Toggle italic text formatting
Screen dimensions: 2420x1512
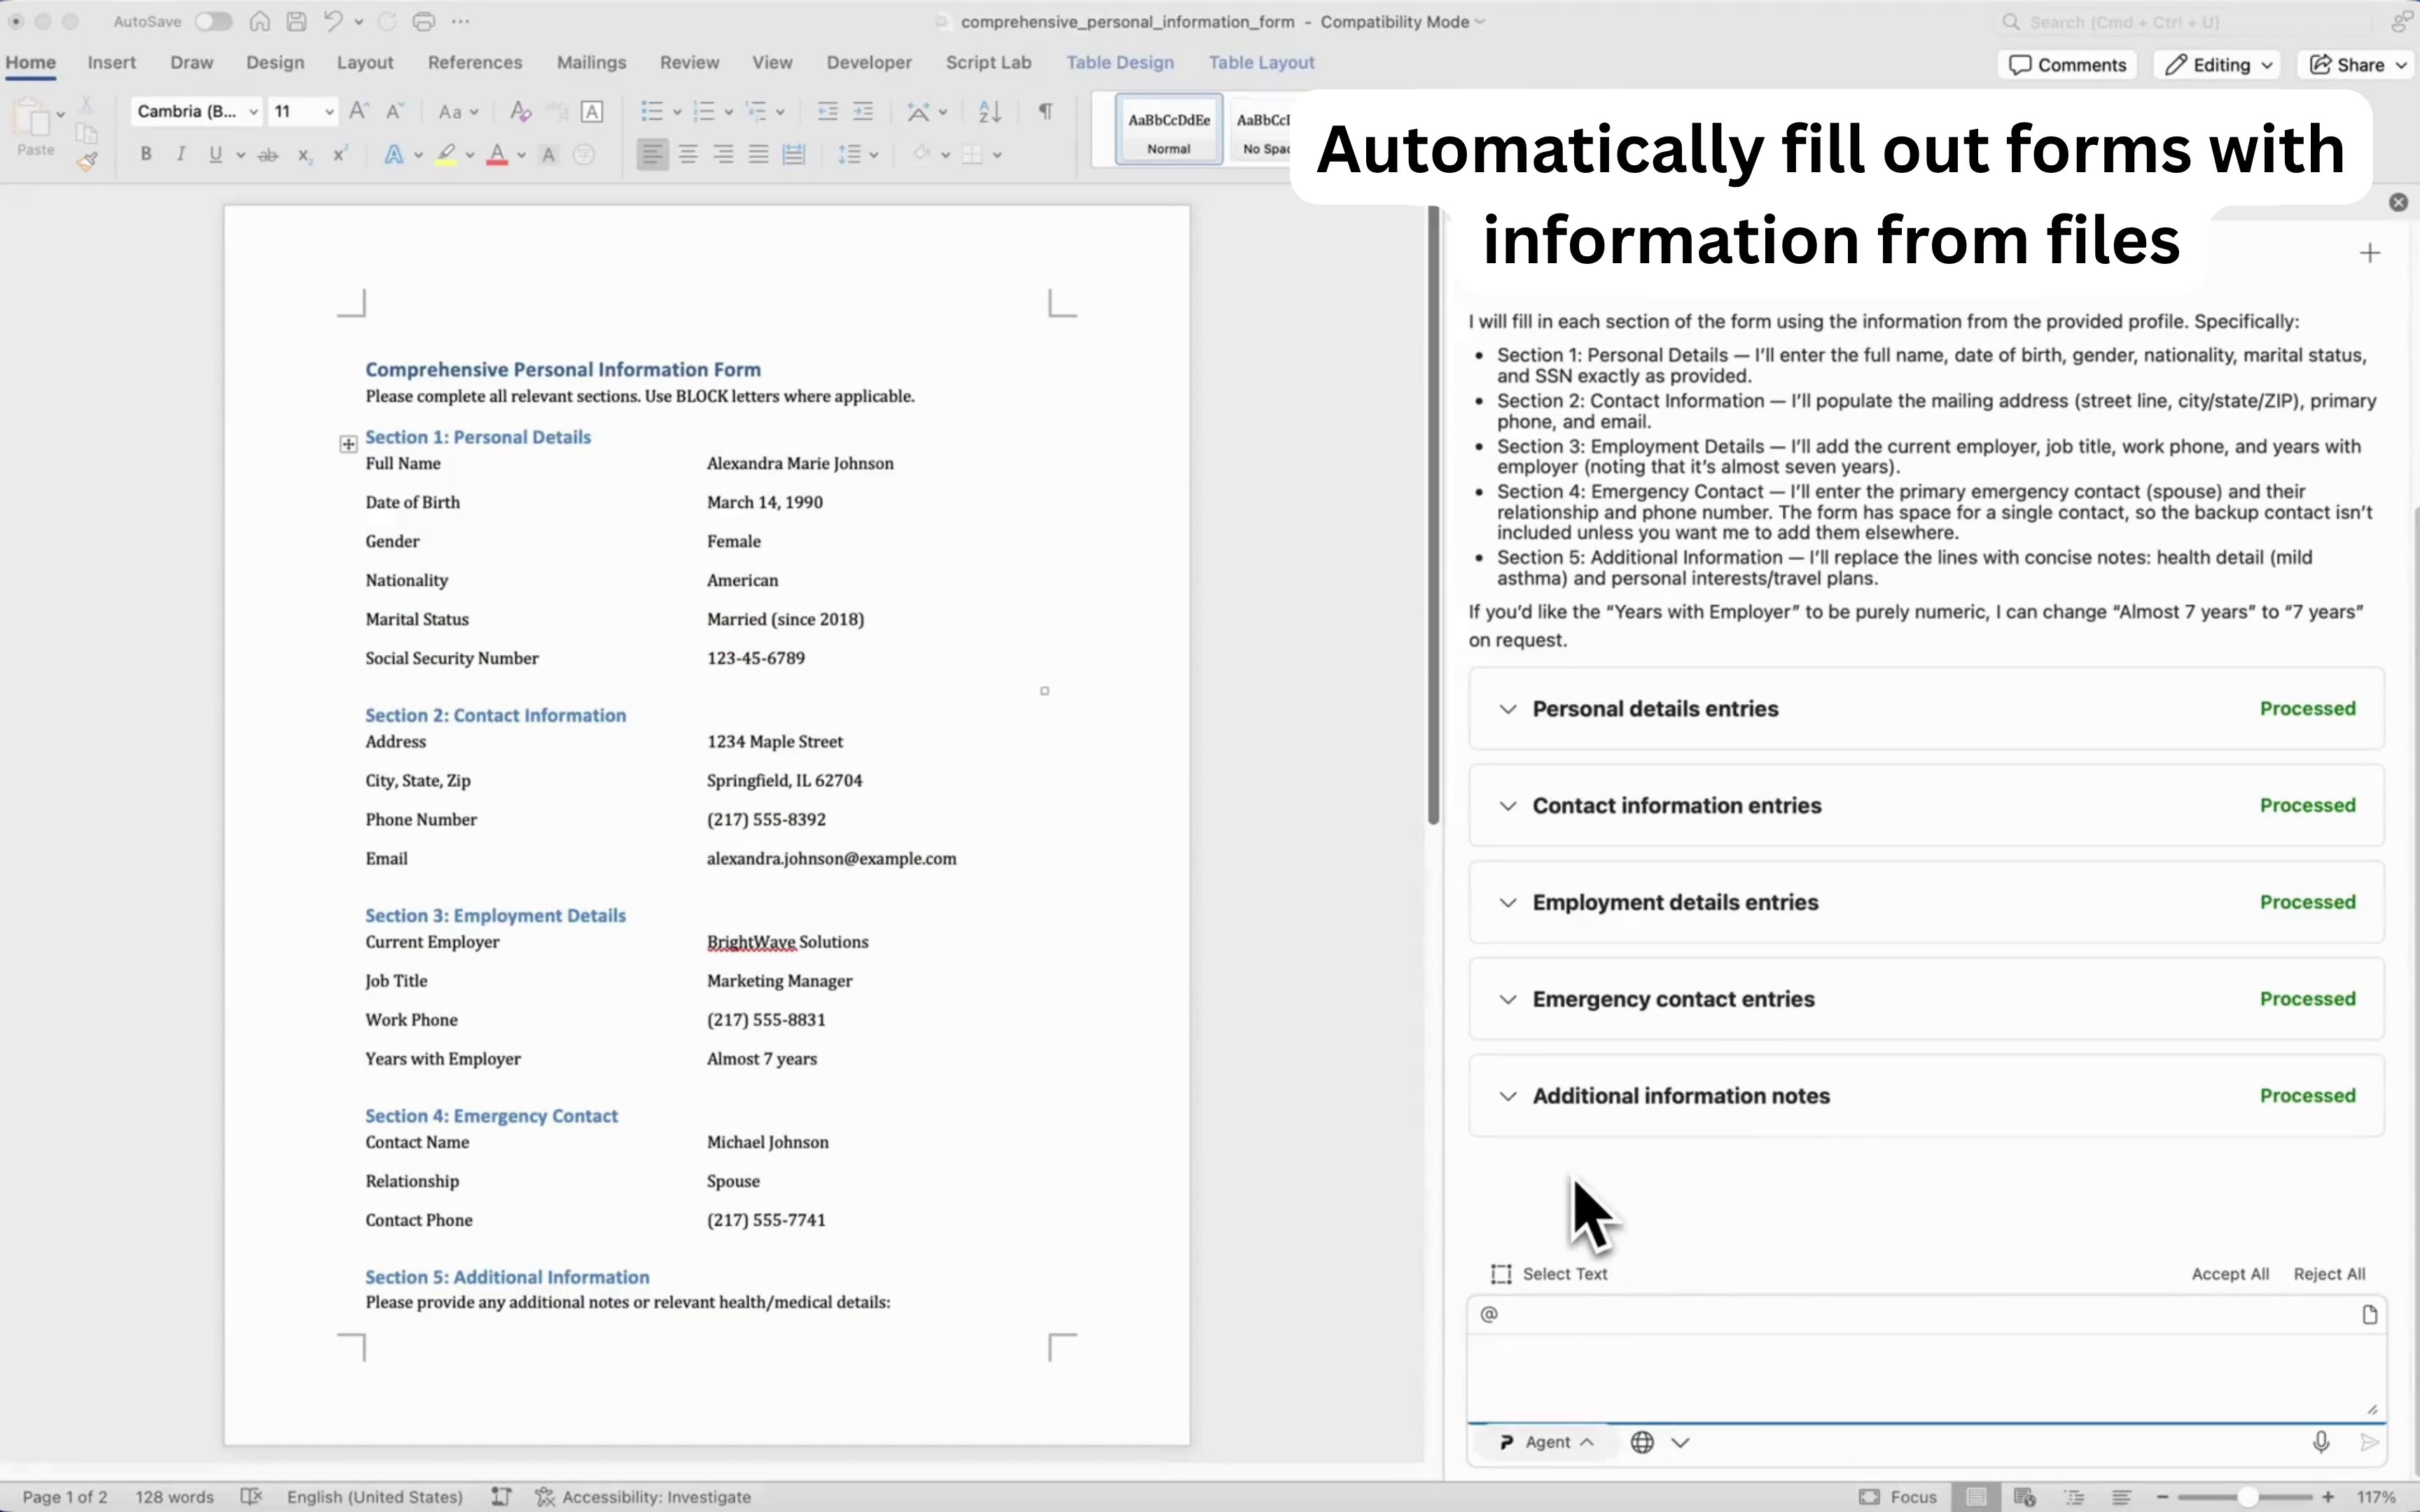(180, 154)
